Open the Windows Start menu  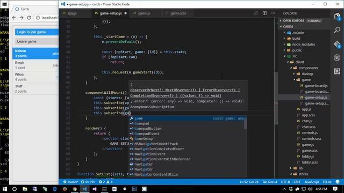click(x=5, y=189)
